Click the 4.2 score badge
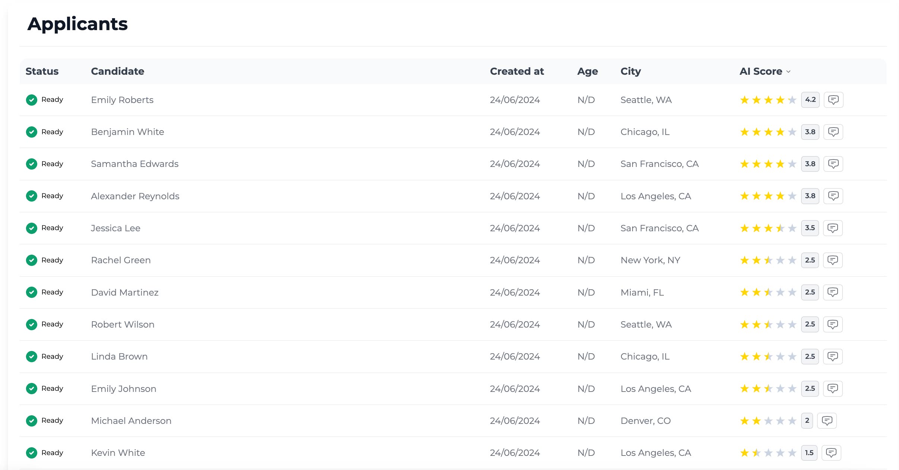This screenshot has height=470, width=899. pos(810,100)
